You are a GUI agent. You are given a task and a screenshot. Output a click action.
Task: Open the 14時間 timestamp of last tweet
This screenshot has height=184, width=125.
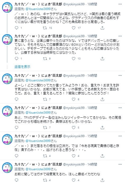(x=92, y=164)
